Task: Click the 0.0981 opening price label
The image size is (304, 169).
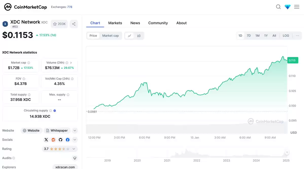Action: [92, 112]
